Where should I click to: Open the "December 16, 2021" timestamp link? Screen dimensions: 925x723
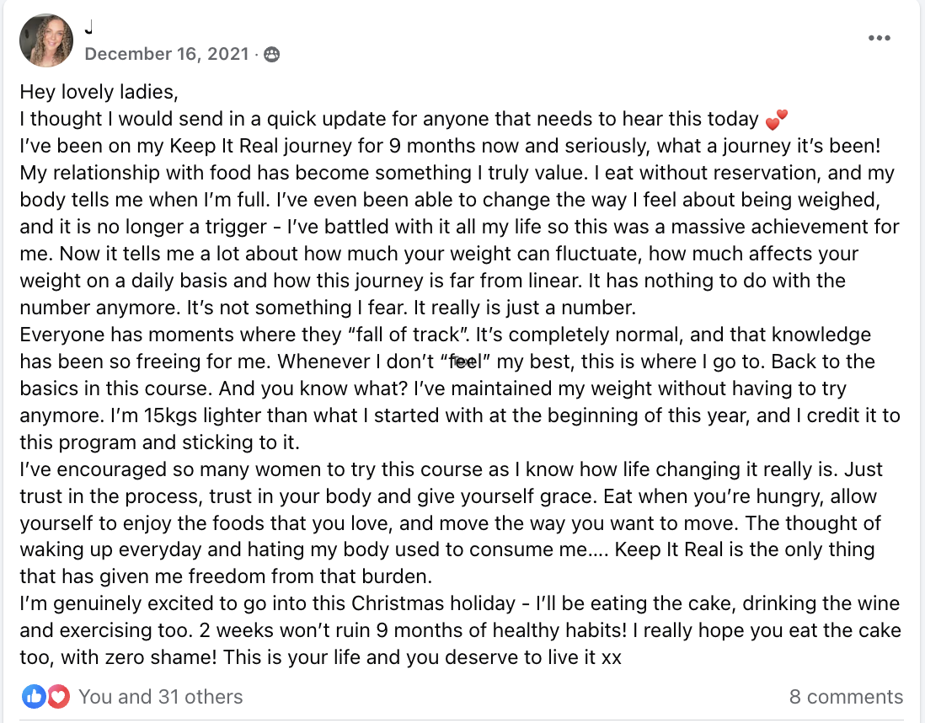(166, 54)
